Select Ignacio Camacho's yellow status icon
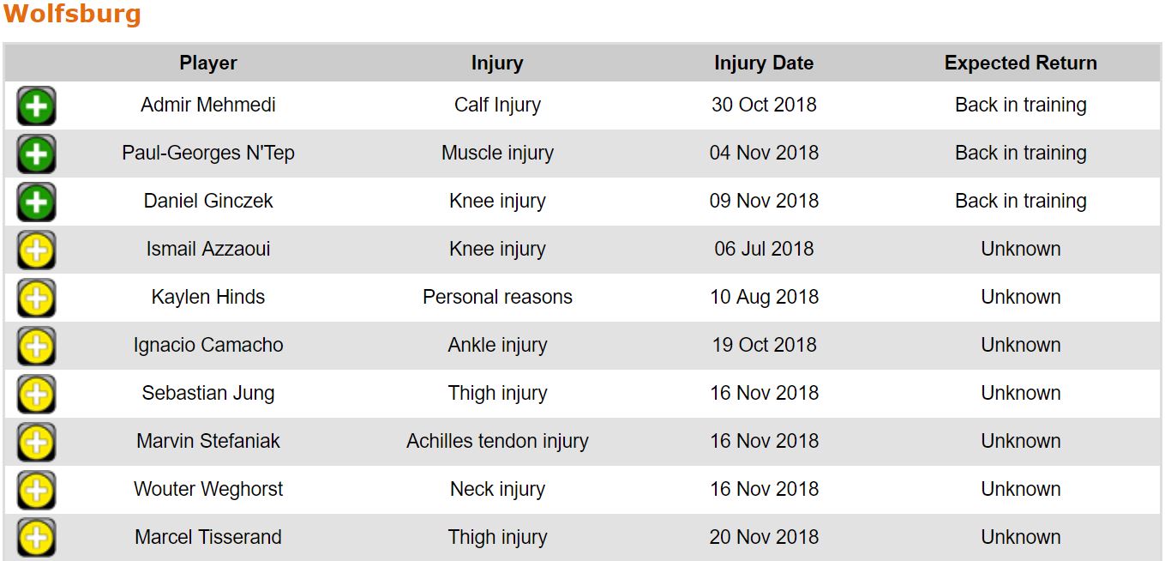The width and height of the screenshot is (1165, 561). pos(36,347)
